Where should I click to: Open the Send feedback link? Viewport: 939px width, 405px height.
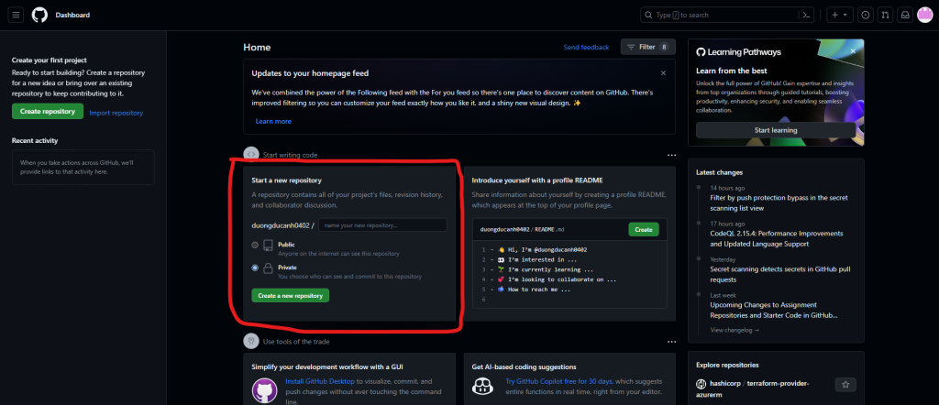point(586,47)
